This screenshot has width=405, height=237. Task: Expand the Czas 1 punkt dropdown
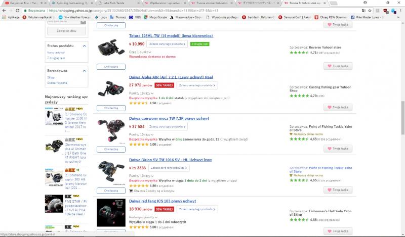click(x=139, y=52)
